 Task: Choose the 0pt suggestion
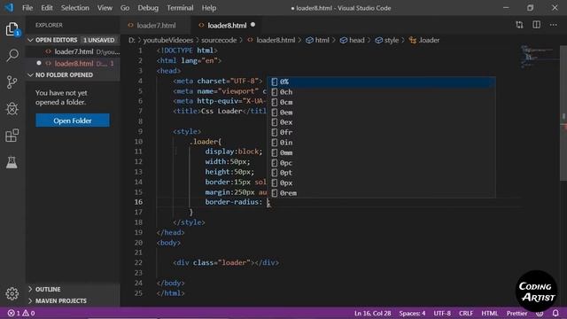click(381, 173)
